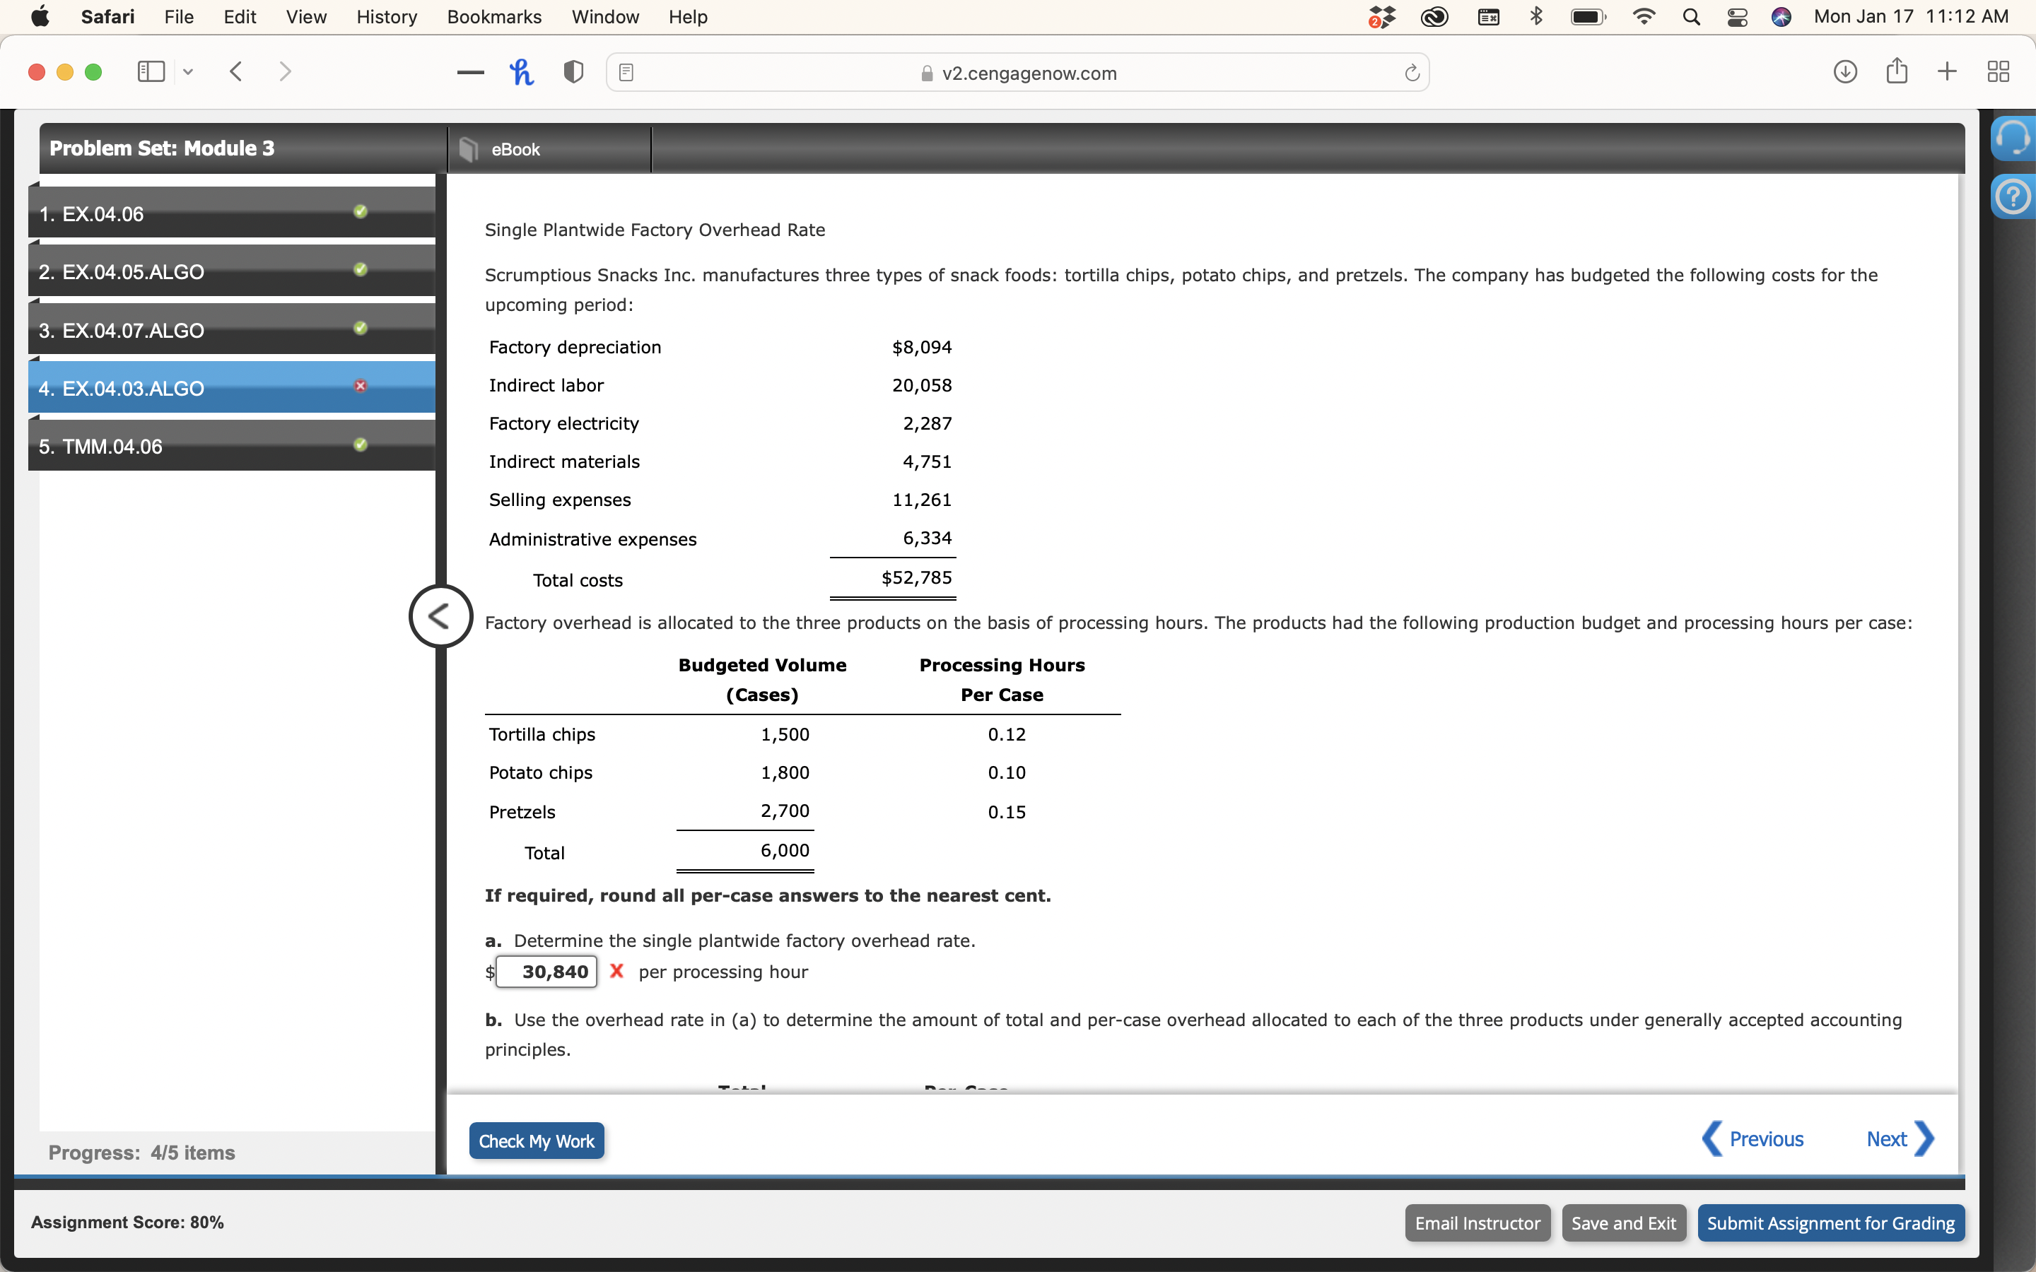Image resolution: width=2036 pixels, height=1272 pixels.
Task: Click the Downloads icon in Safari toolbar
Action: click(1844, 71)
